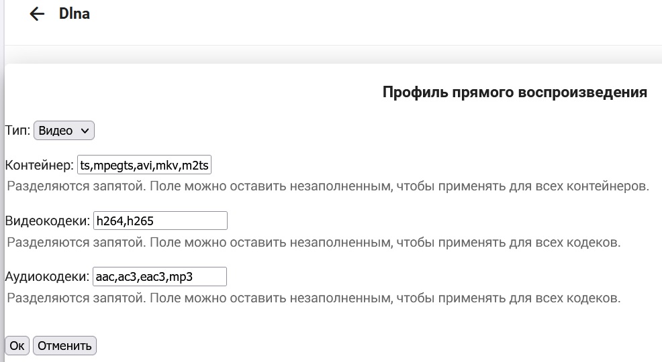The image size is (662, 362).
Task: Open the Тип dropdown showing Видео
Action: [x=64, y=131]
